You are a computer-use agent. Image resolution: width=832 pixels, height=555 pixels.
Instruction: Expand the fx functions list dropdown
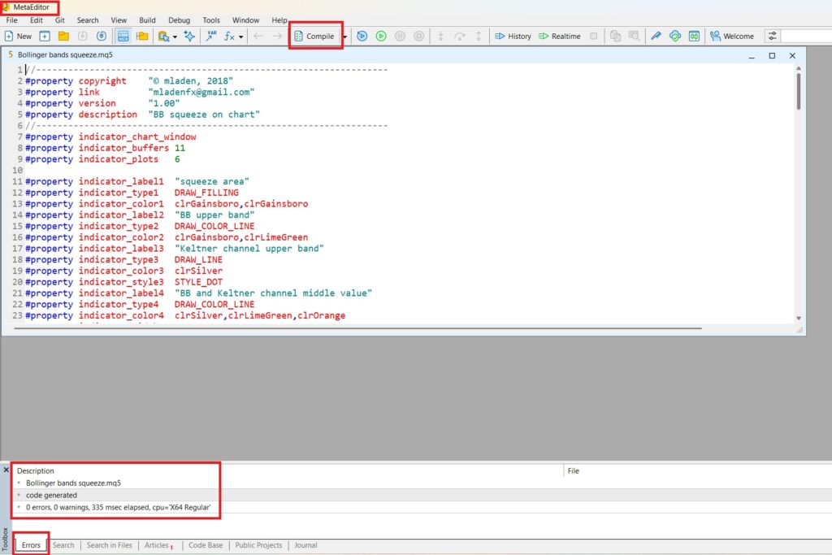click(241, 37)
